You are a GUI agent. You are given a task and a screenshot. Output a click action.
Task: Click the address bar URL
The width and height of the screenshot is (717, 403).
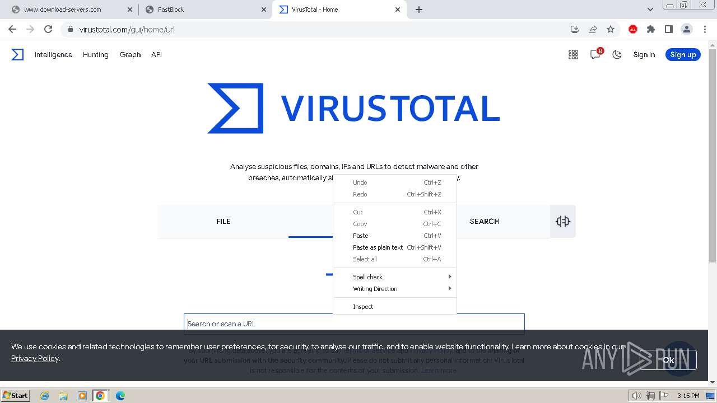click(x=127, y=29)
